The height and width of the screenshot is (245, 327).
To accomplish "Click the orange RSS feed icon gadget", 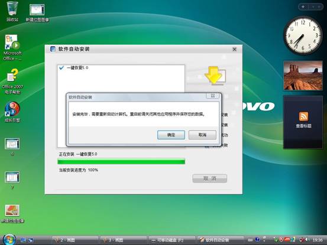I will [304, 116].
